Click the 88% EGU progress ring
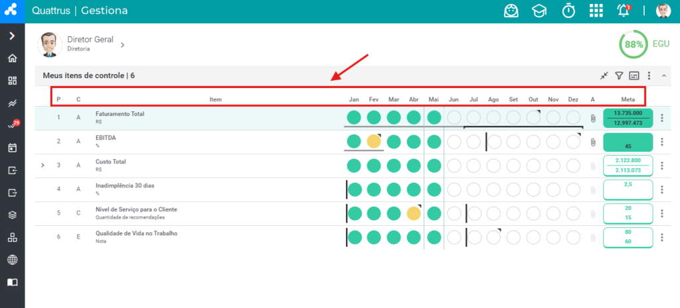 point(633,44)
